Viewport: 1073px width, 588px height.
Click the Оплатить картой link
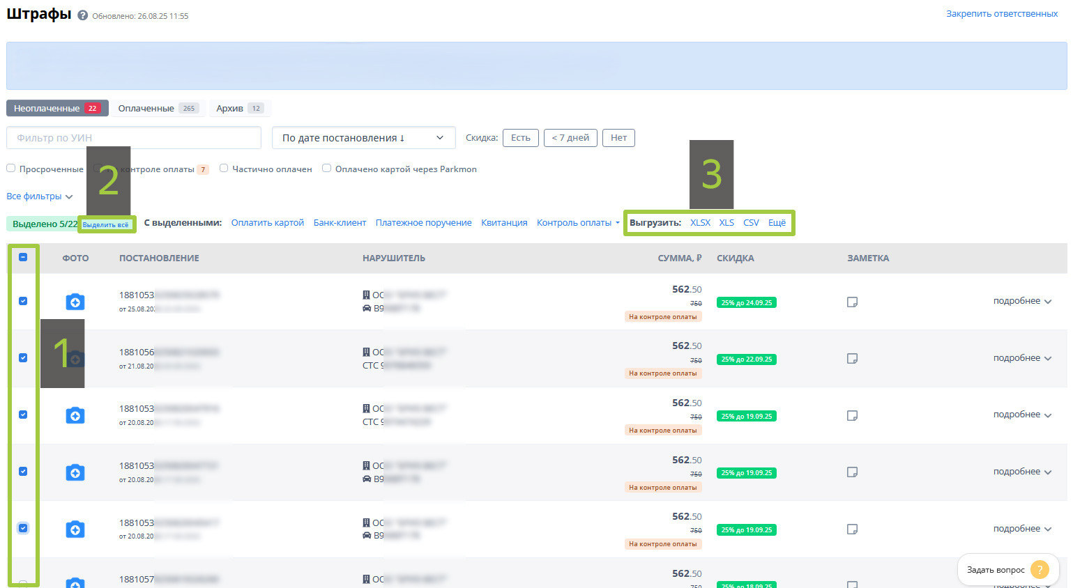pos(267,223)
